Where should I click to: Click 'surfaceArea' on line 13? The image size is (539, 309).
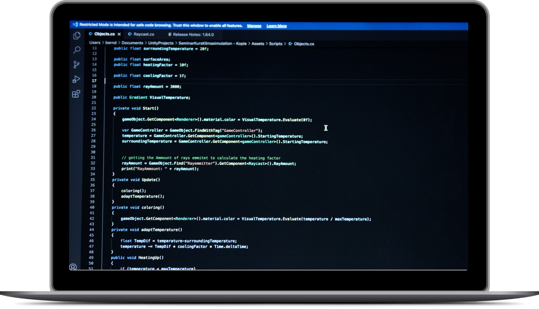pyautogui.click(x=155, y=59)
